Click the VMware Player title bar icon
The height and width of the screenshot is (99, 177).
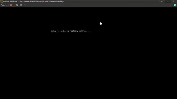click(1, 2)
